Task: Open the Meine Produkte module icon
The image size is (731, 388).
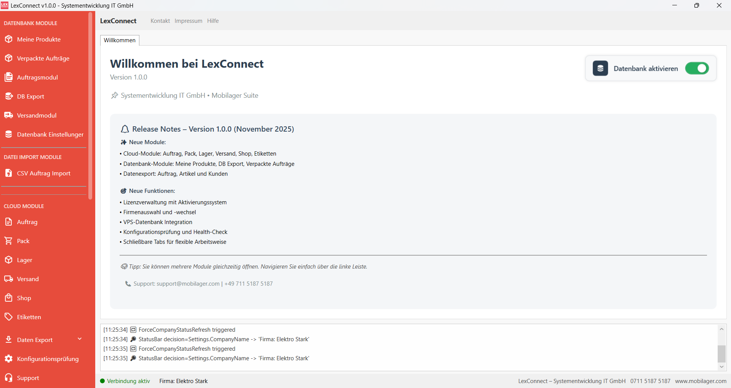Action: coord(9,39)
